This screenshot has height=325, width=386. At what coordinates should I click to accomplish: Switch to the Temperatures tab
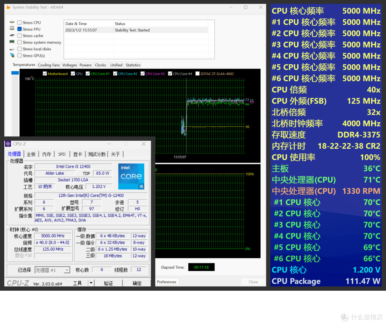tap(24, 65)
